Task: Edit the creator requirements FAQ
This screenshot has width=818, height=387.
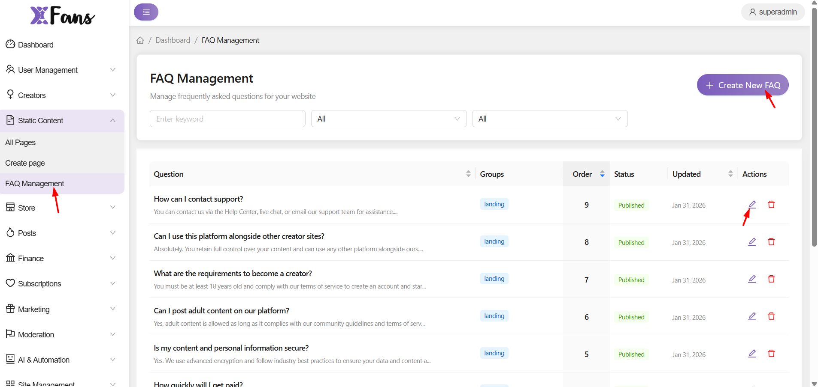Action: (752, 279)
